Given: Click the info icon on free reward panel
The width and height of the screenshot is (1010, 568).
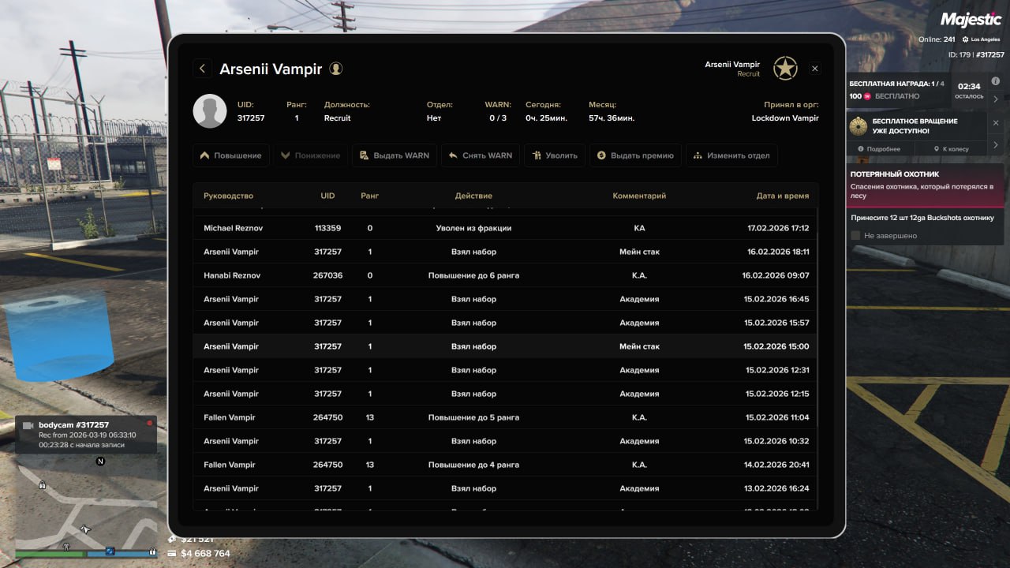Looking at the screenshot, I should [996, 81].
